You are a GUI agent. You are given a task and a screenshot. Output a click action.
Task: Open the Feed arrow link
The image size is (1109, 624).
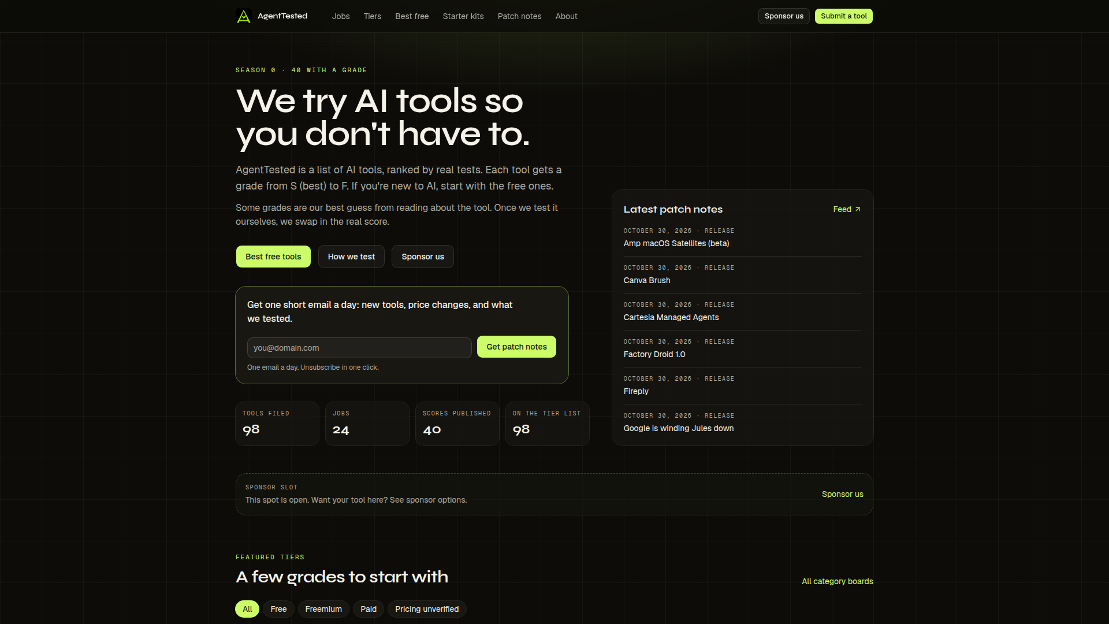[x=847, y=209]
